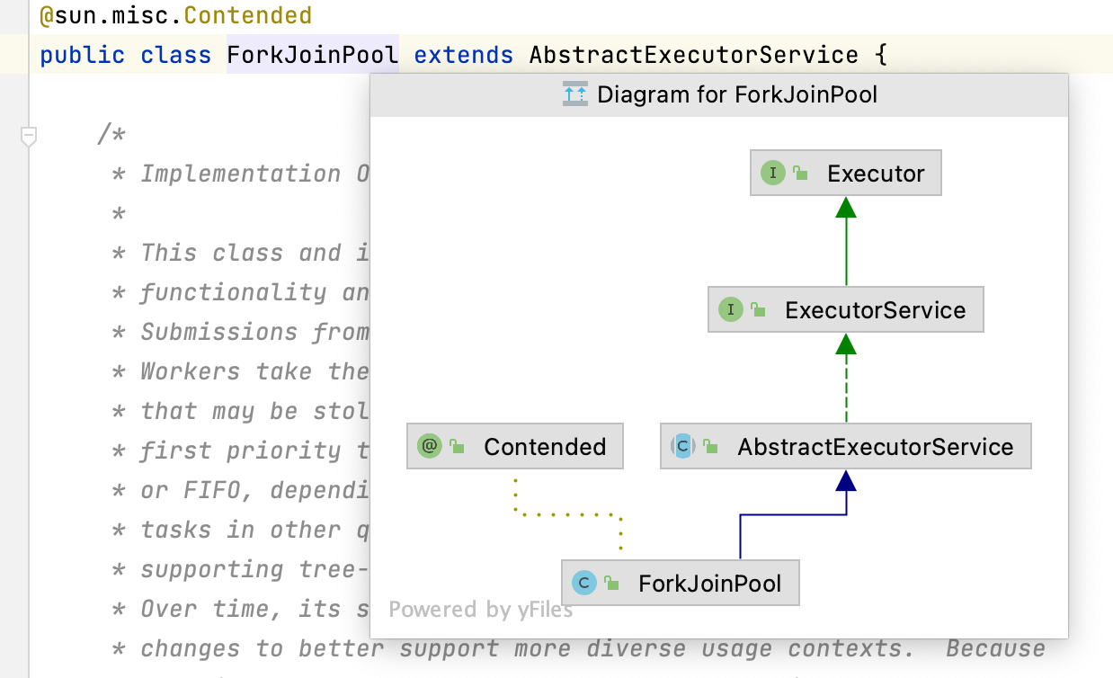The width and height of the screenshot is (1113, 678).
Task: Click the green lock icon beside Executor
Action: (800, 174)
